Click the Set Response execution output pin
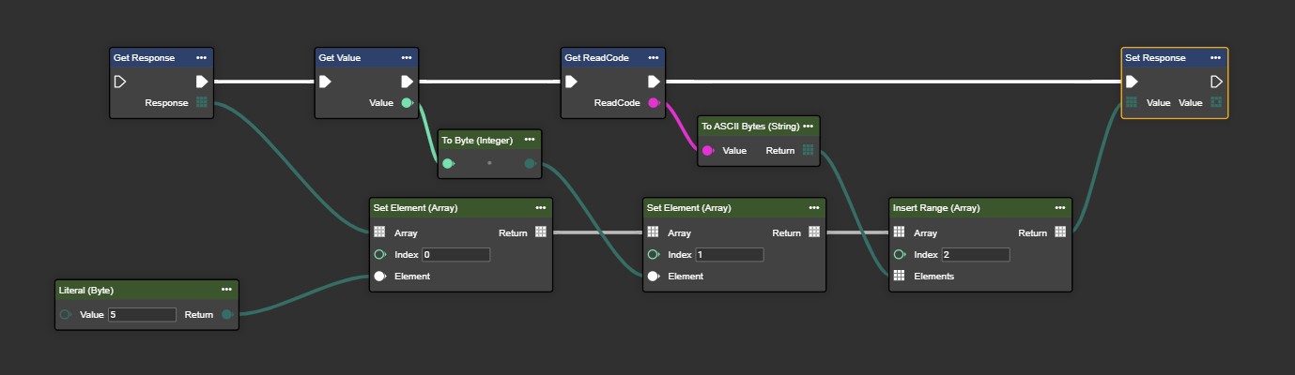The image size is (1295, 375). (1216, 82)
